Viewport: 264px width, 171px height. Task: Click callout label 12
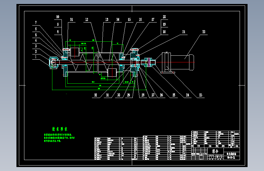coord(87,19)
